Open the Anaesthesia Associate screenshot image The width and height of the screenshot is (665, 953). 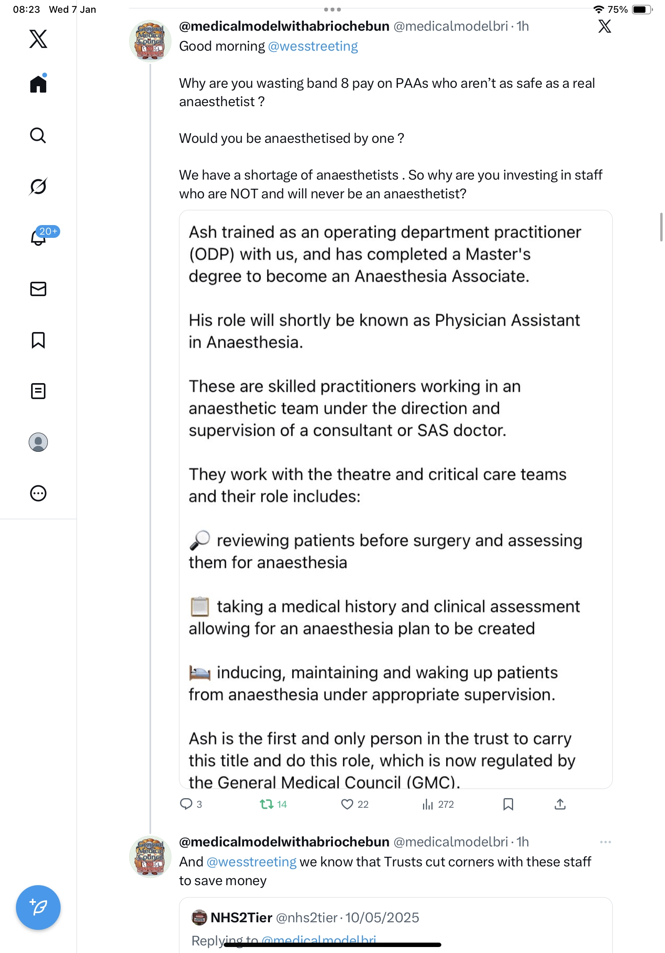pos(395,499)
